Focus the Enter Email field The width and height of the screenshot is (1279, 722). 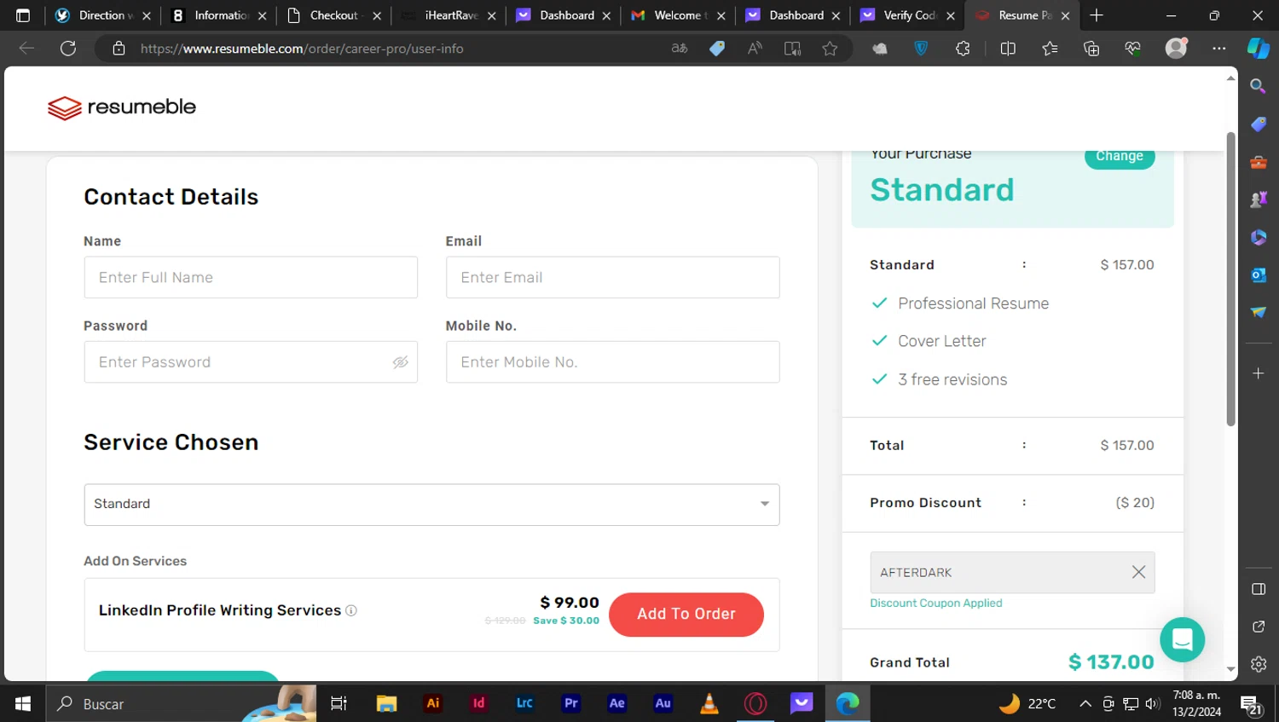click(x=612, y=277)
